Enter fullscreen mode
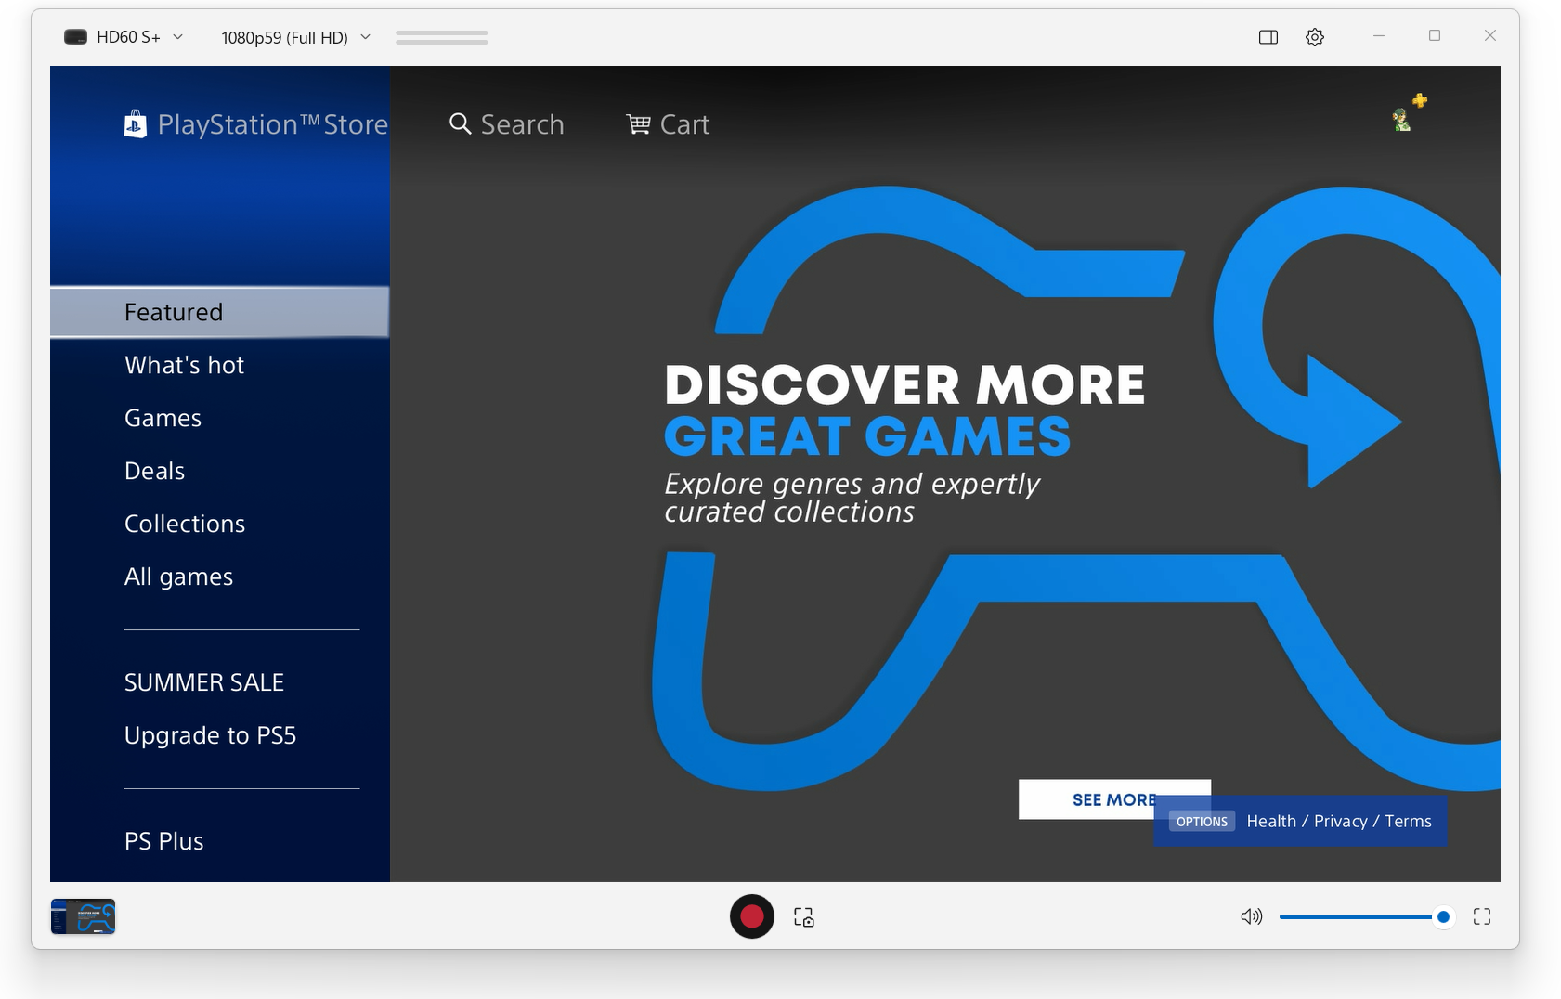This screenshot has height=999, width=1561. click(1483, 916)
